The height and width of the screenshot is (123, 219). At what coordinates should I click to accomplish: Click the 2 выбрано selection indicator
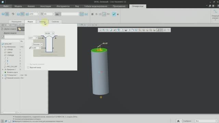(x=187, y=121)
